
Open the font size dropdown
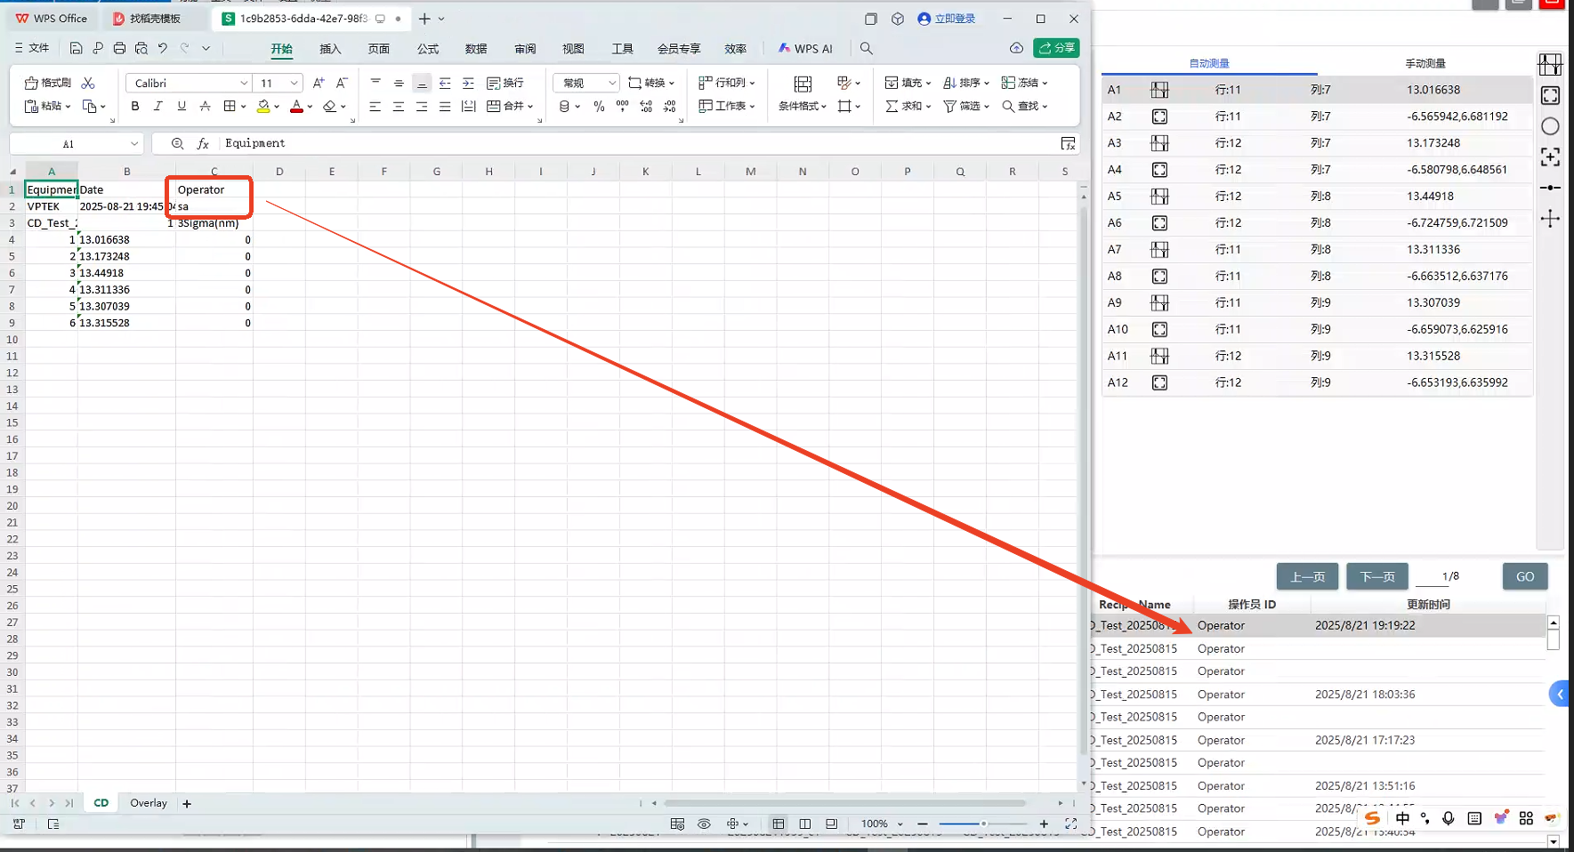click(294, 83)
